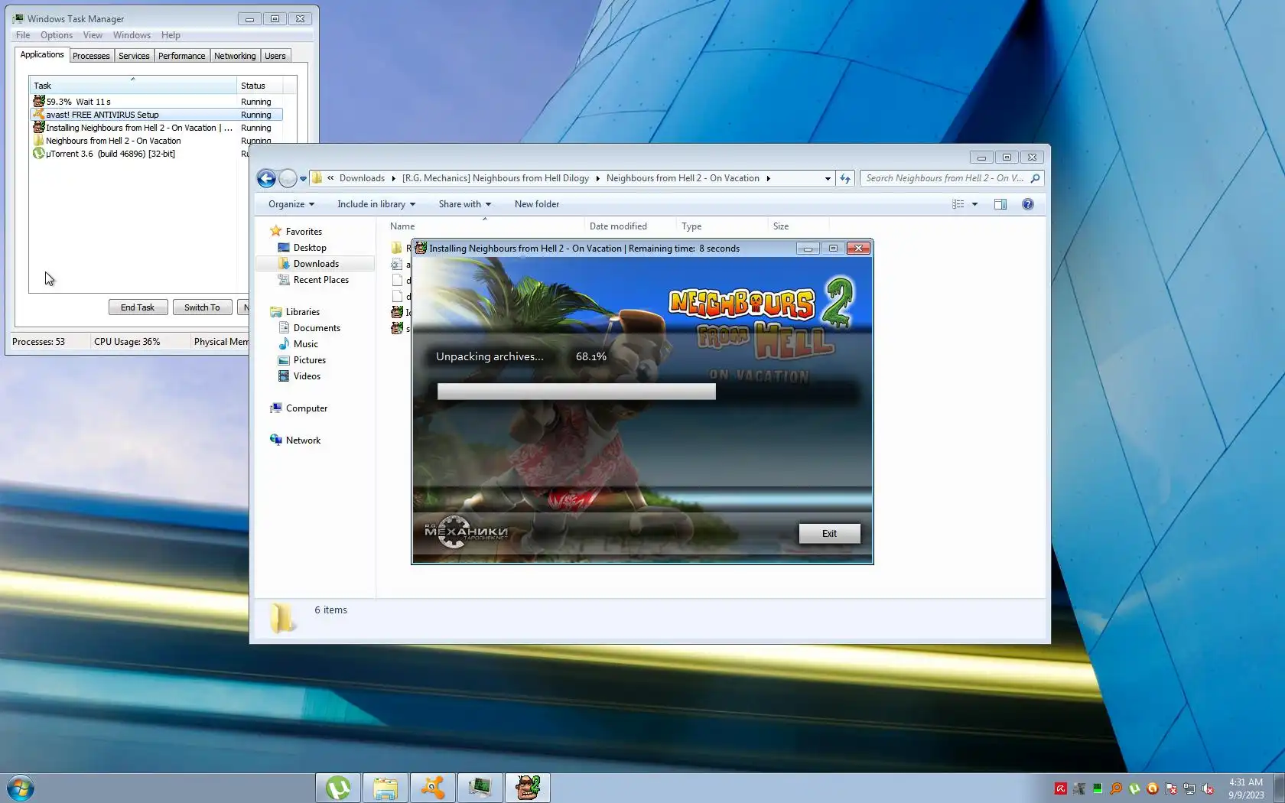Open recent pages dropdown next to forward button
The width and height of the screenshot is (1285, 803).
pyautogui.click(x=303, y=179)
